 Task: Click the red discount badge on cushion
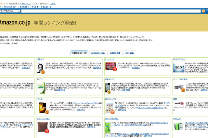[x=47, y=131]
